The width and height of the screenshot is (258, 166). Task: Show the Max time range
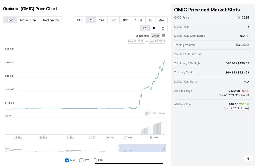pos(161,20)
